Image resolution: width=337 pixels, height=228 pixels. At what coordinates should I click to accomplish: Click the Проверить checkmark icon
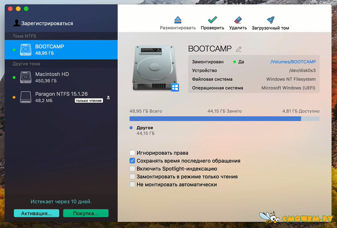[212, 20]
